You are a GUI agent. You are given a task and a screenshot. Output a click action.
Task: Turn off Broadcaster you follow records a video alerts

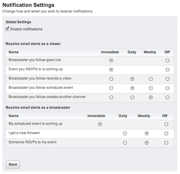[167, 79]
